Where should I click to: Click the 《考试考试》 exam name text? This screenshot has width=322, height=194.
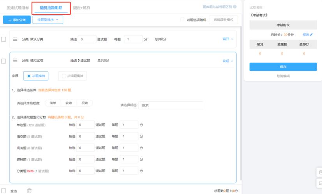tap(259, 15)
